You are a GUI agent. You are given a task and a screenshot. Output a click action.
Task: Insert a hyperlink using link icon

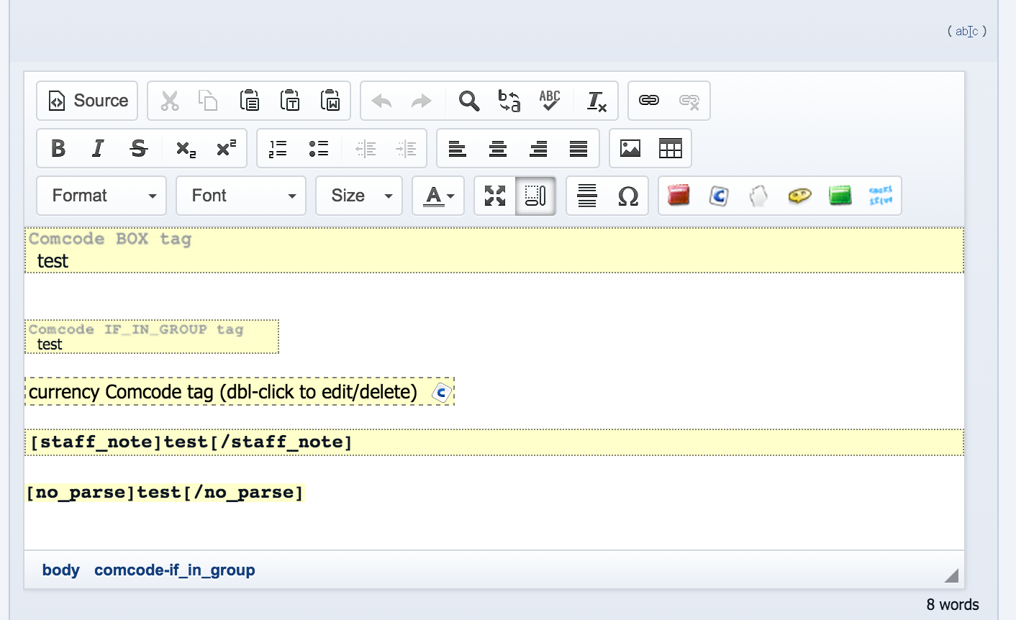tap(649, 101)
